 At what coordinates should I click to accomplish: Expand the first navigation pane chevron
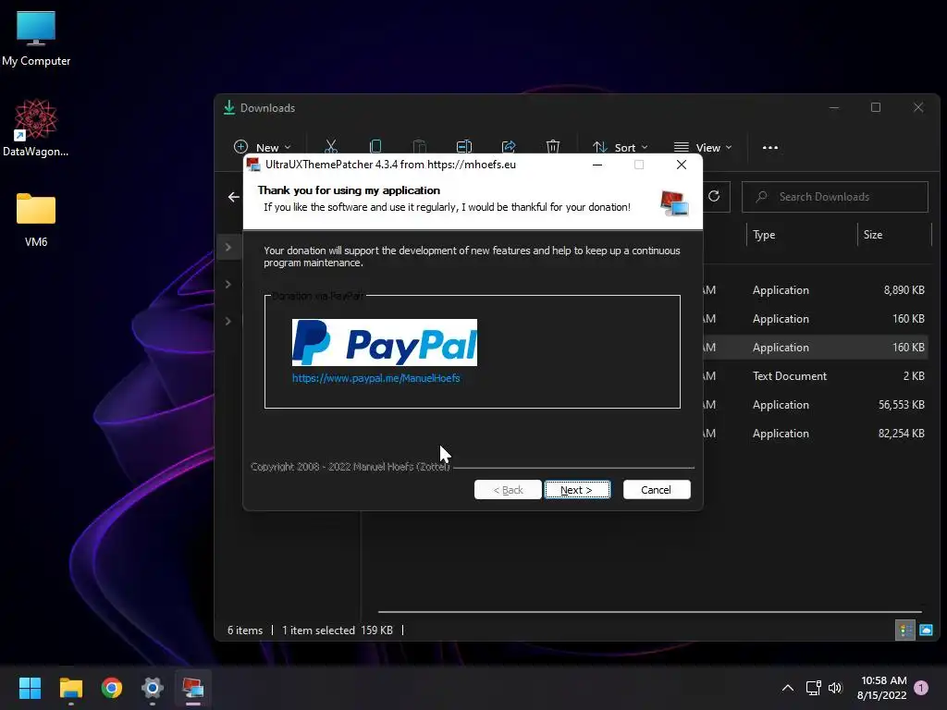click(x=228, y=247)
